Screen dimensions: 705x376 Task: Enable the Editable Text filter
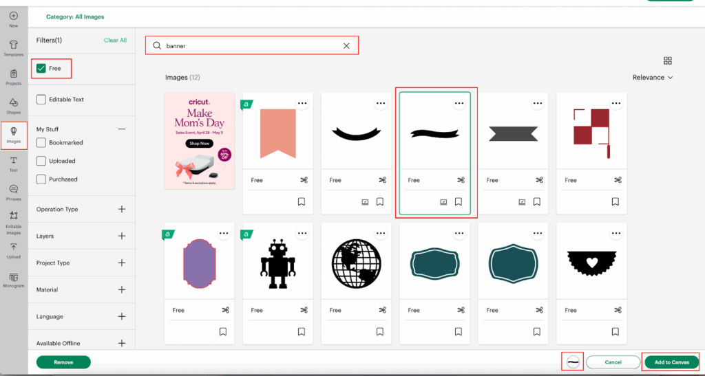41,100
